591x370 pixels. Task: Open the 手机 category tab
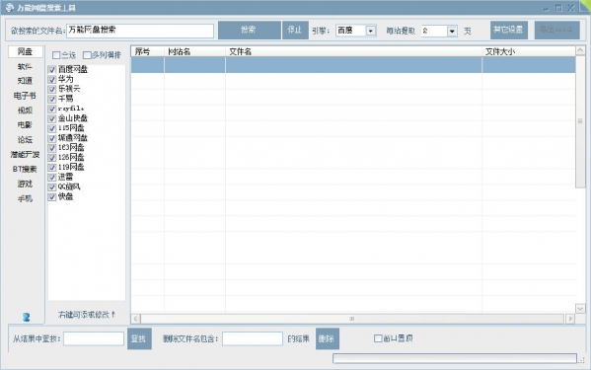coord(25,198)
